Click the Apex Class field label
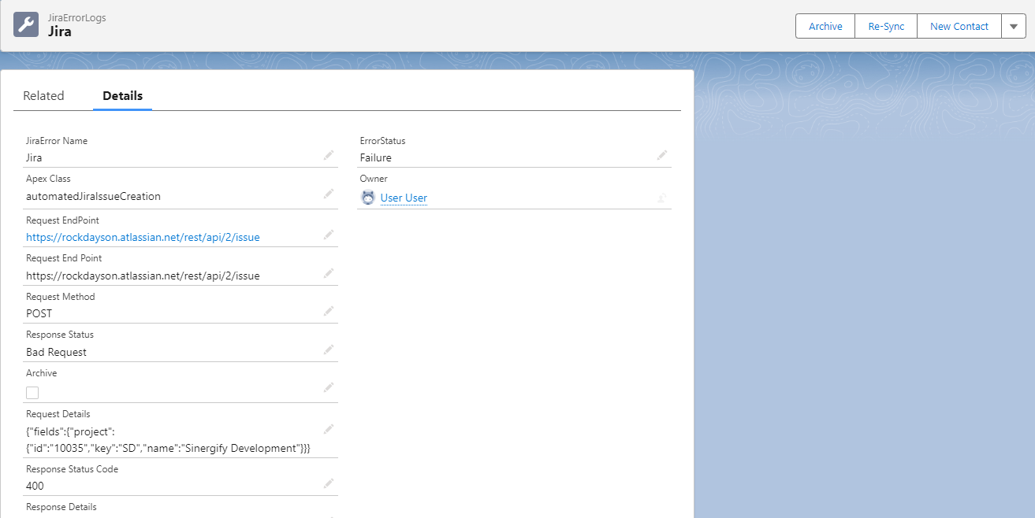The image size is (1035, 518). 48,179
